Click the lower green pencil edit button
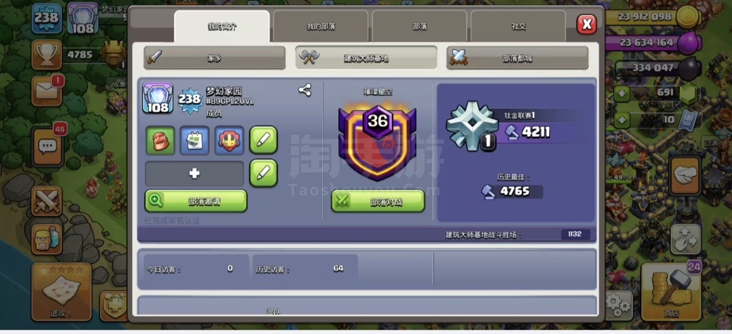The width and height of the screenshot is (732, 334). 264,174
